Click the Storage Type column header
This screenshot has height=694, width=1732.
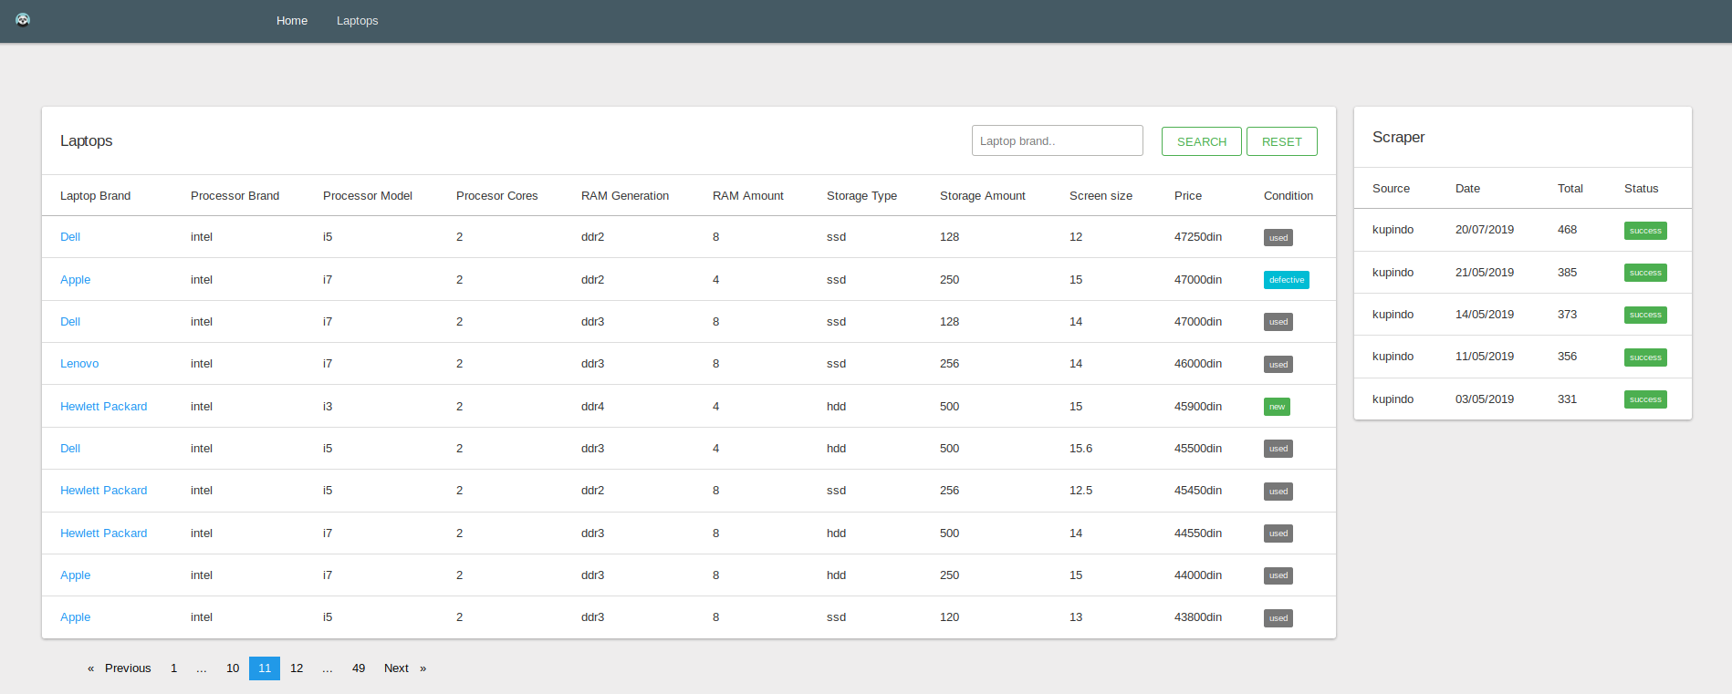(861, 196)
